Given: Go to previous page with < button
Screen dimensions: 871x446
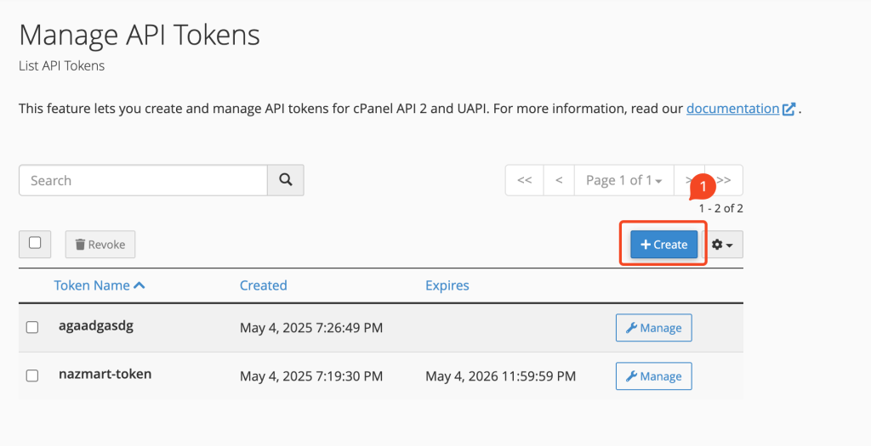Looking at the screenshot, I should (559, 180).
